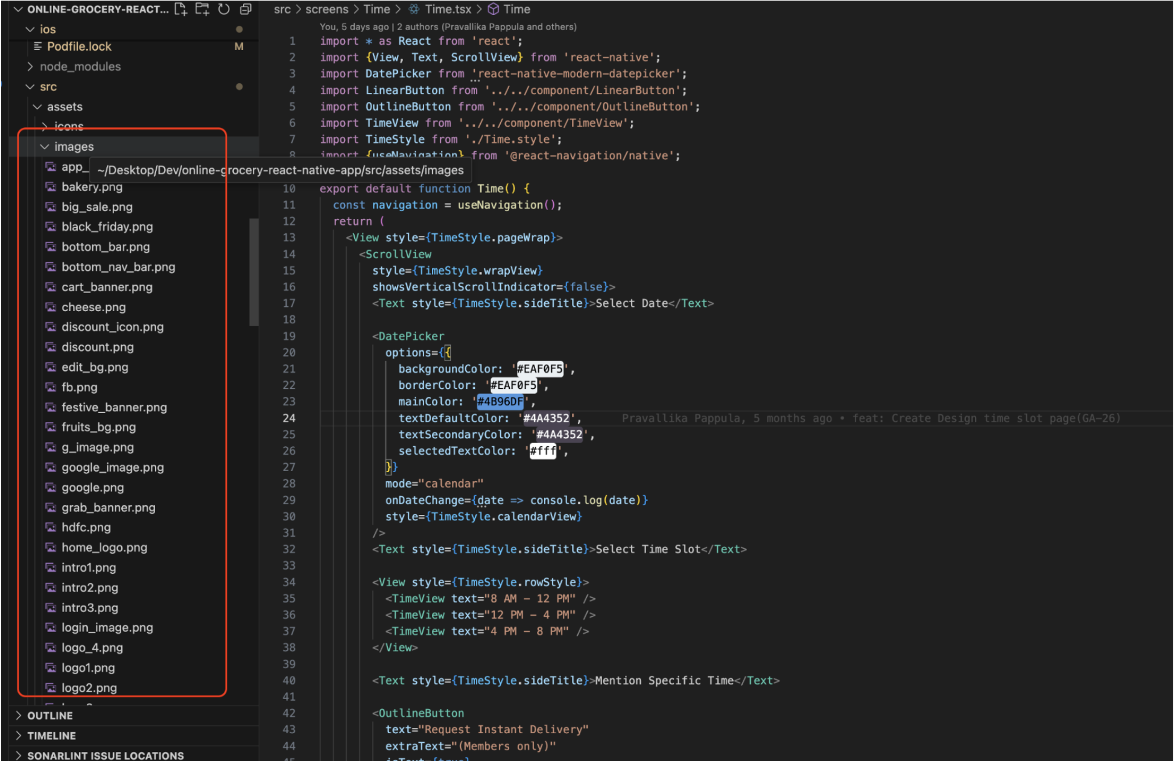
Task: Click the image icon beside bakery.png
Action: (x=51, y=187)
